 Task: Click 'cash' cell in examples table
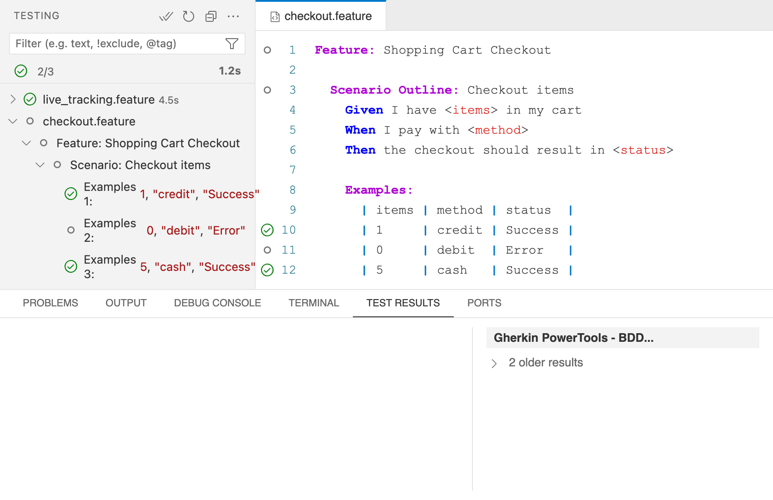(x=452, y=270)
